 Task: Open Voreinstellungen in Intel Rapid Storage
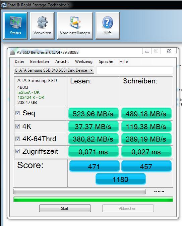click(75, 26)
